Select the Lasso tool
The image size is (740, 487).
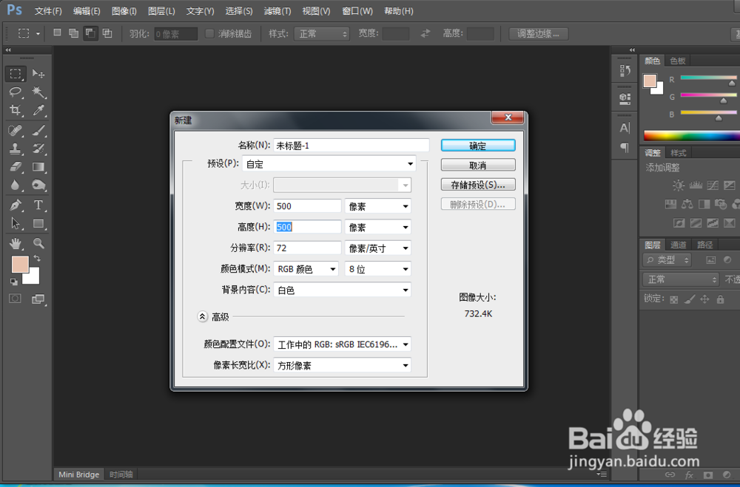tap(15, 92)
